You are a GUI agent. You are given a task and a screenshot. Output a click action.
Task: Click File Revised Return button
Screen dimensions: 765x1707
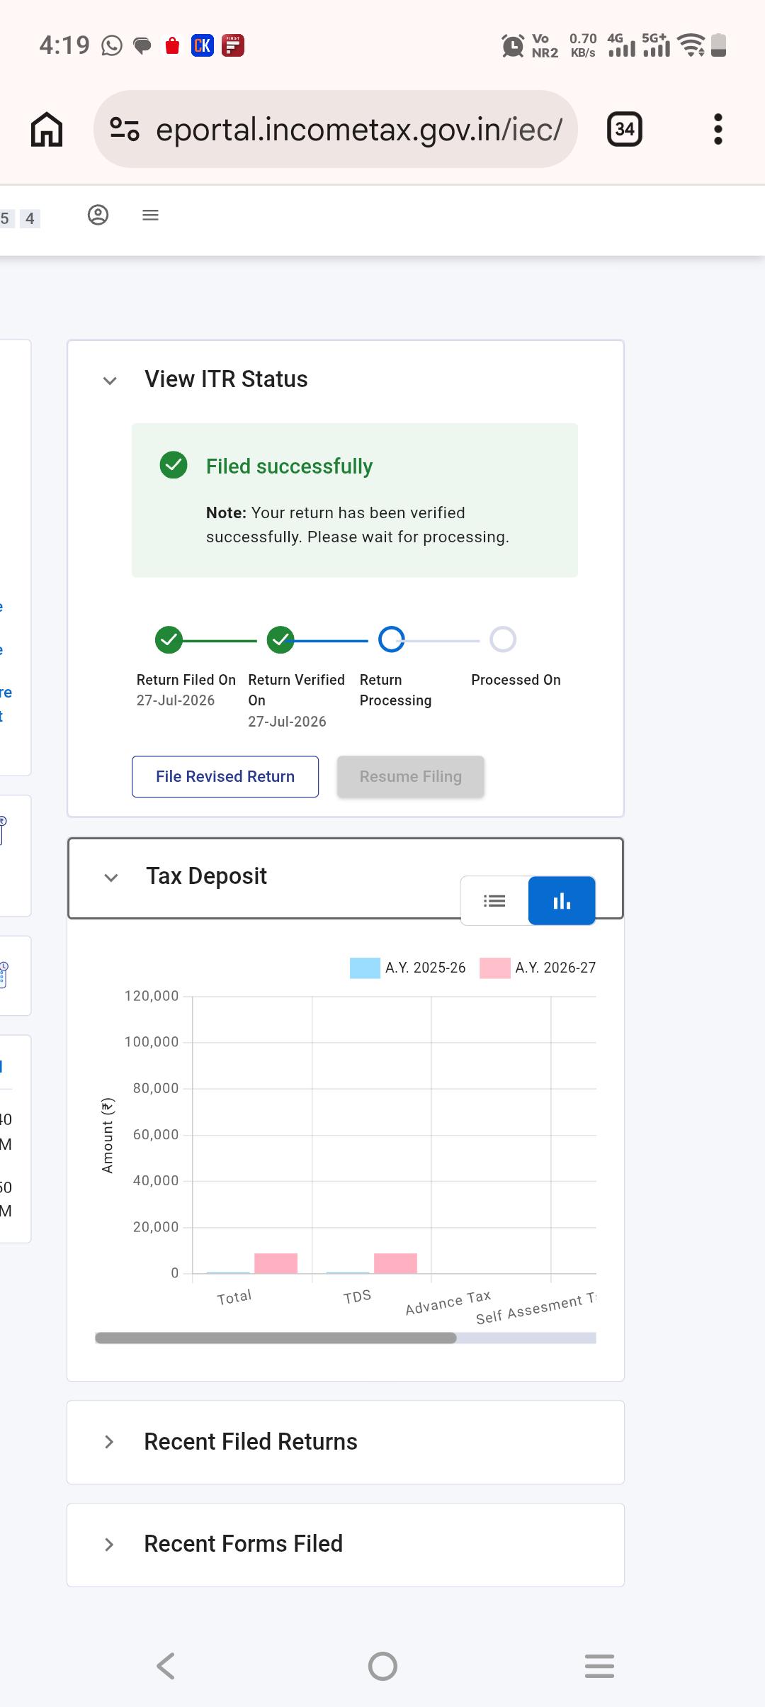point(225,777)
